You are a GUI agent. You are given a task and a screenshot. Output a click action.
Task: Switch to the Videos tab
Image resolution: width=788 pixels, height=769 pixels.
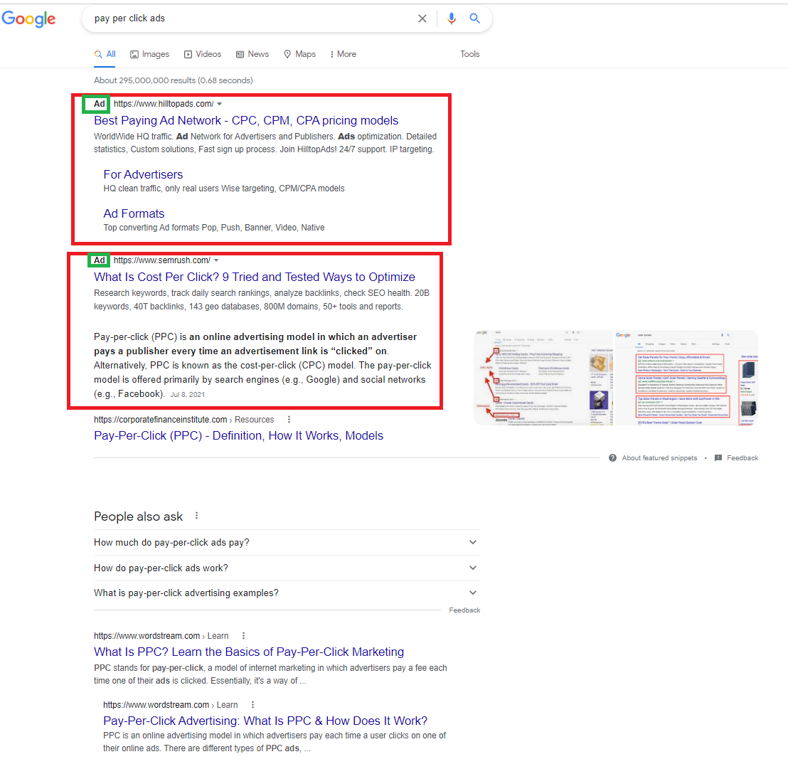click(203, 54)
